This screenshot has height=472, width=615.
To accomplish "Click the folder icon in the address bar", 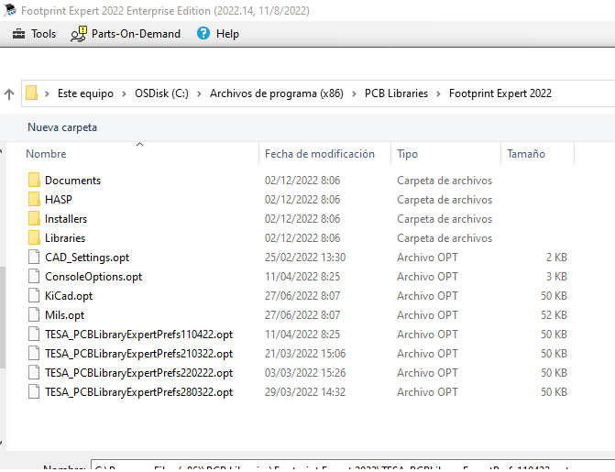I will click(31, 93).
